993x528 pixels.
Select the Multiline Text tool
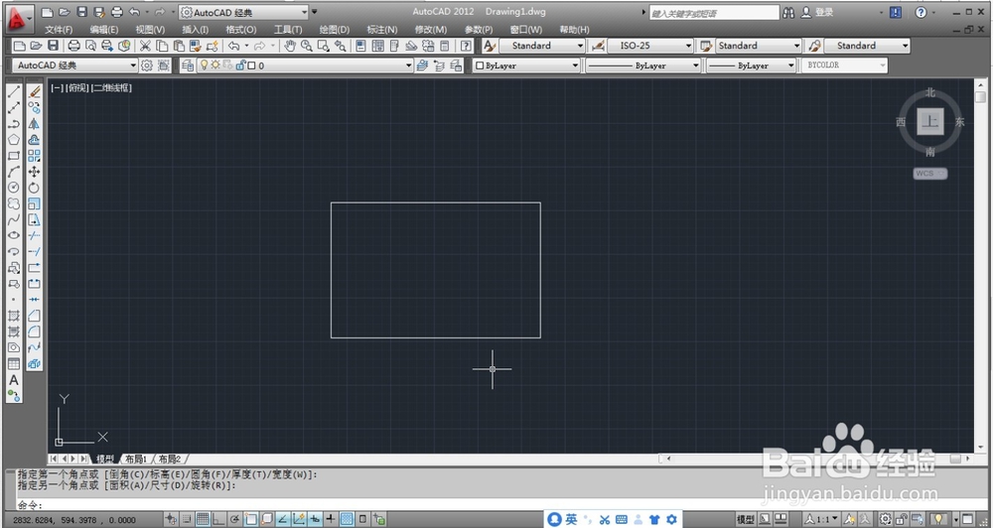coord(13,380)
